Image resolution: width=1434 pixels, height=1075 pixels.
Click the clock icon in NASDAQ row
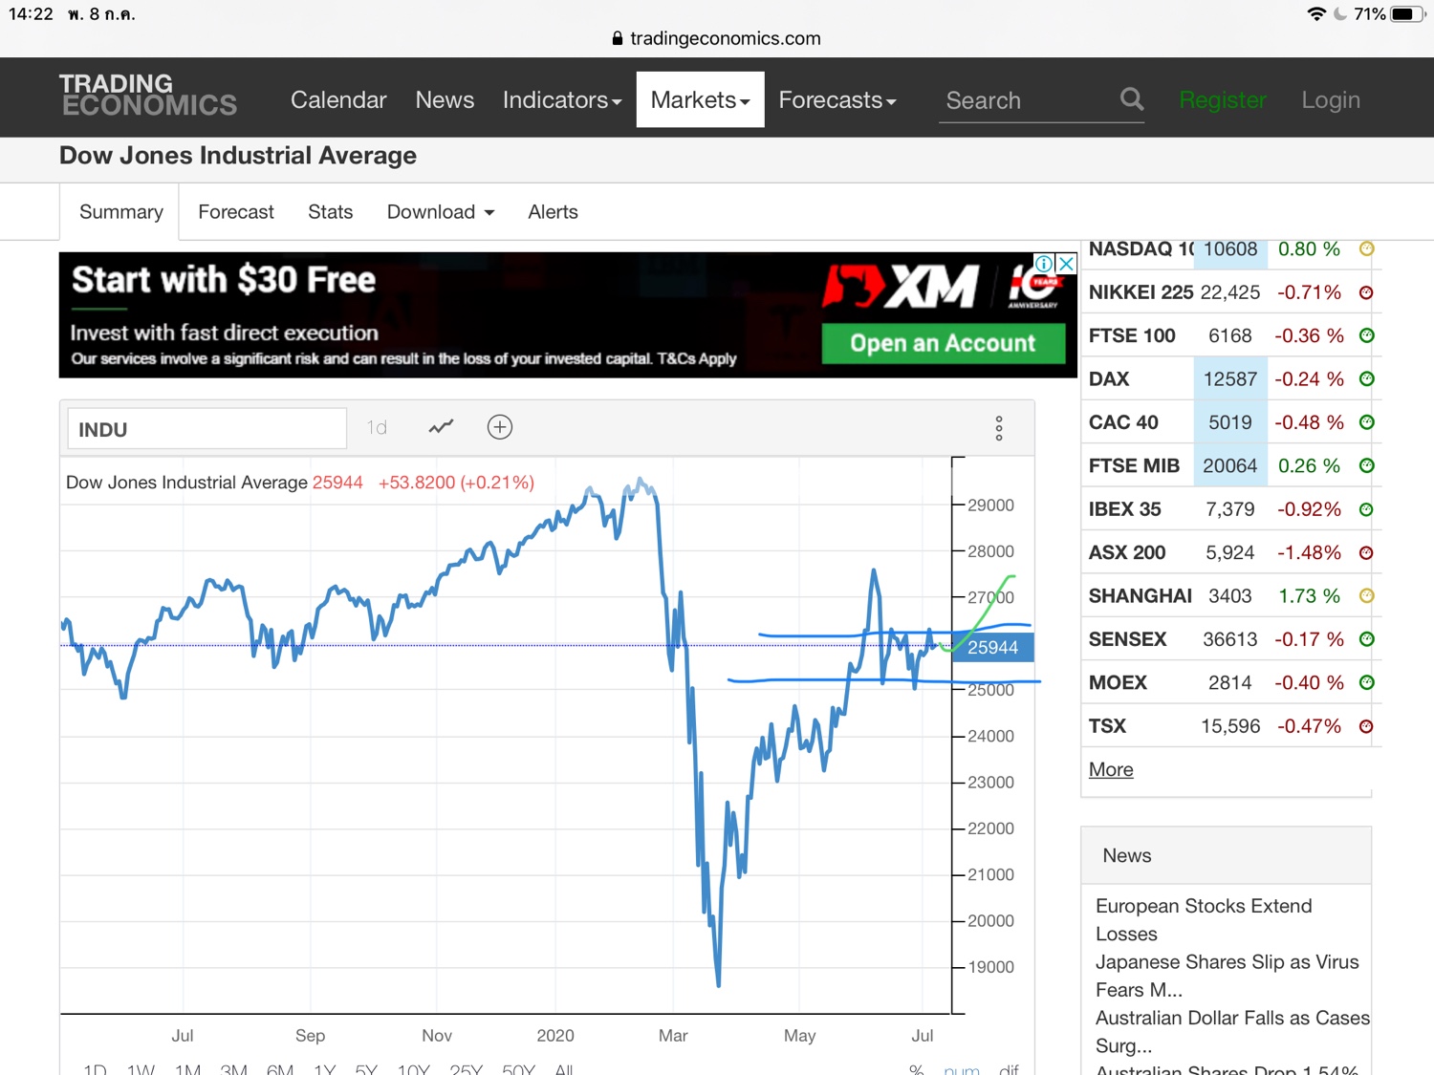point(1367,248)
